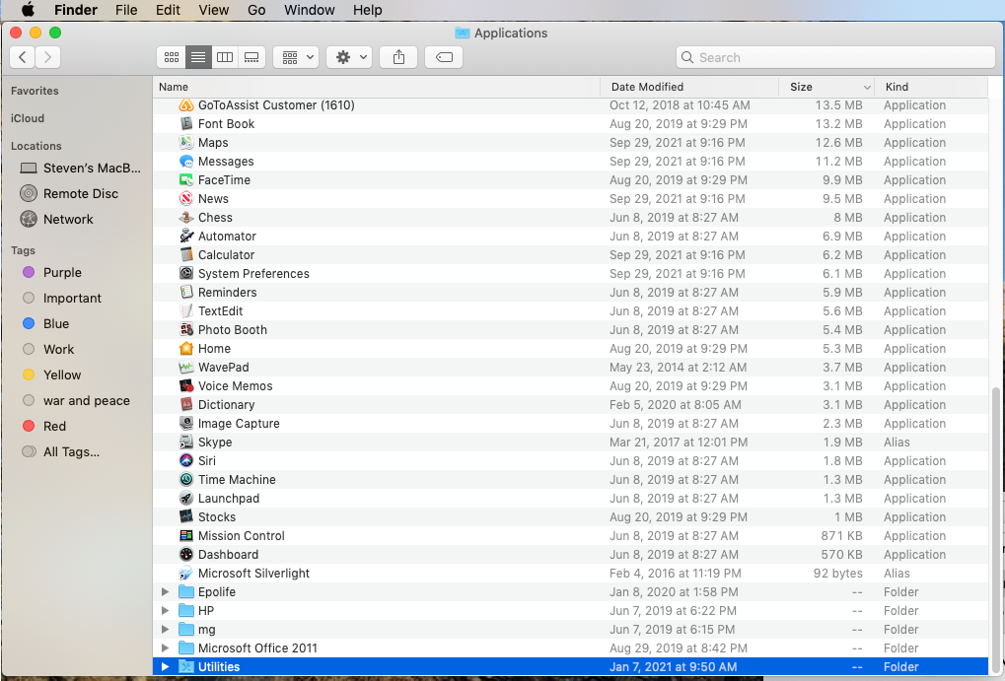The image size is (1005, 681).
Task: Click the Chess app icon
Action: coord(185,217)
